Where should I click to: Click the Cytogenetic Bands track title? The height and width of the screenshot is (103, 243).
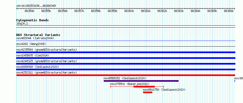32,20
